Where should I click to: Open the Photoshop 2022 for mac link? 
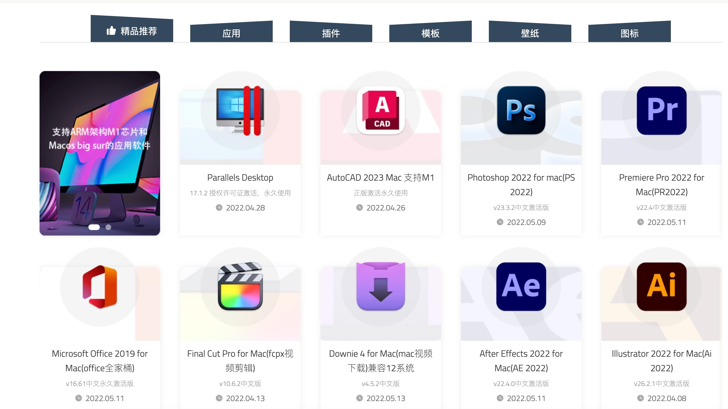tap(521, 185)
